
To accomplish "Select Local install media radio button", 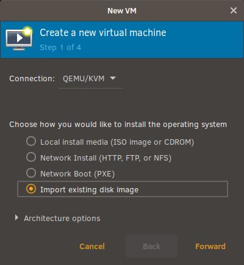I will pos(31,141).
